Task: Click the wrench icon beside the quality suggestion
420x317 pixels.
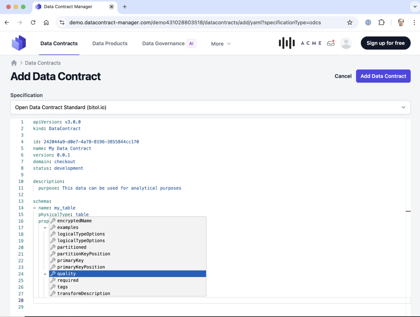Action: click(x=53, y=274)
